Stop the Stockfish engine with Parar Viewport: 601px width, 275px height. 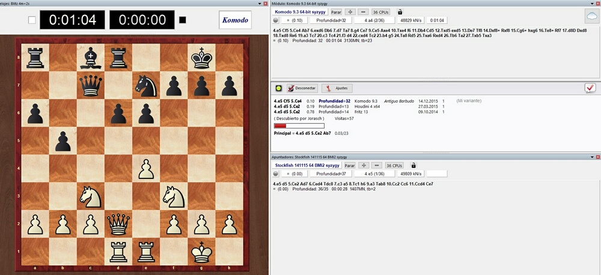(350, 166)
